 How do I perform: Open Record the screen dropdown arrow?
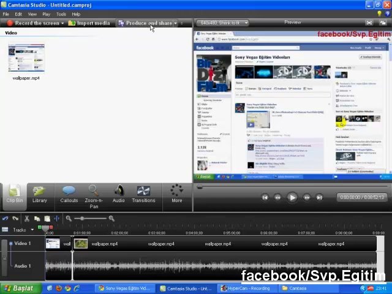click(62, 23)
